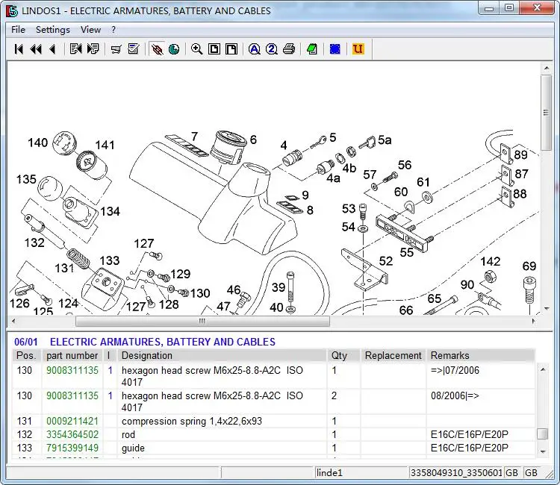Open the View menu
560x485 pixels.
point(90,30)
